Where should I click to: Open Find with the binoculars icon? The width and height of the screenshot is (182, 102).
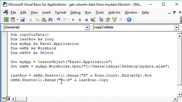[x=50, y=20]
